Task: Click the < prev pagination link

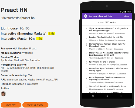Action: (101, 22)
